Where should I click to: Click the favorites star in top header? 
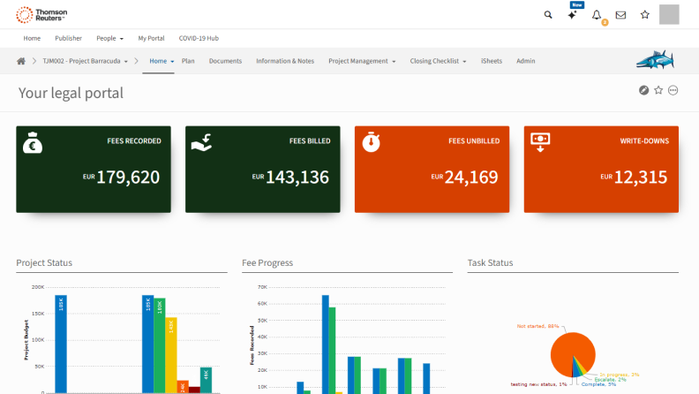(645, 15)
